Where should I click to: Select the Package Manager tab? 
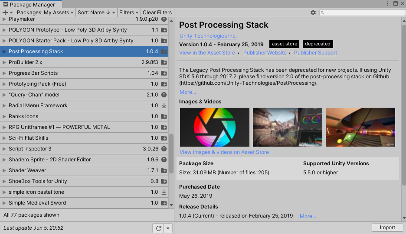pyautogui.click(x=31, y=4)
